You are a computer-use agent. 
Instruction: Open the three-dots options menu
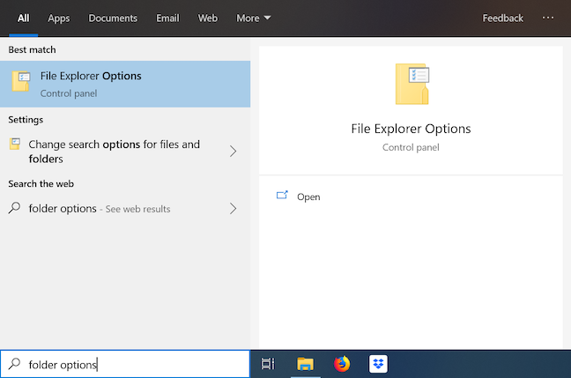548,18
